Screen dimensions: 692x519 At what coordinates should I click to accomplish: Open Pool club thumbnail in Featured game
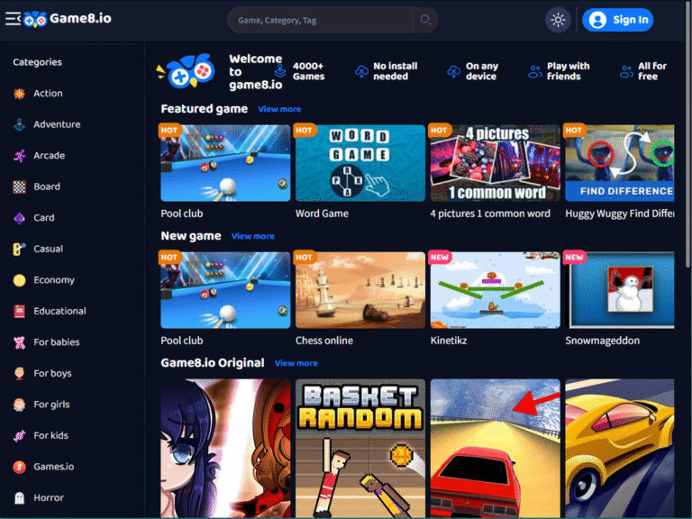coord(225,163)
